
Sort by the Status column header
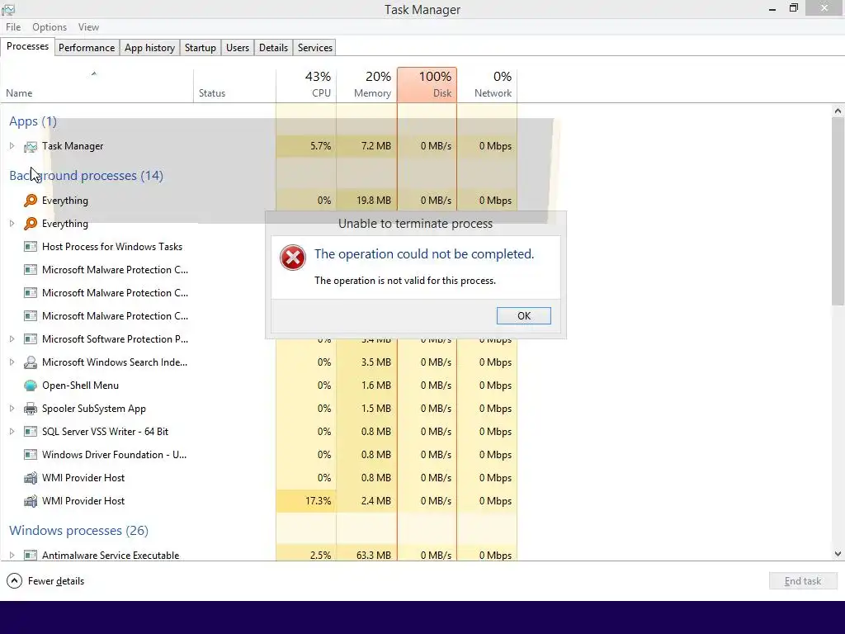click(x=234, y=85)
